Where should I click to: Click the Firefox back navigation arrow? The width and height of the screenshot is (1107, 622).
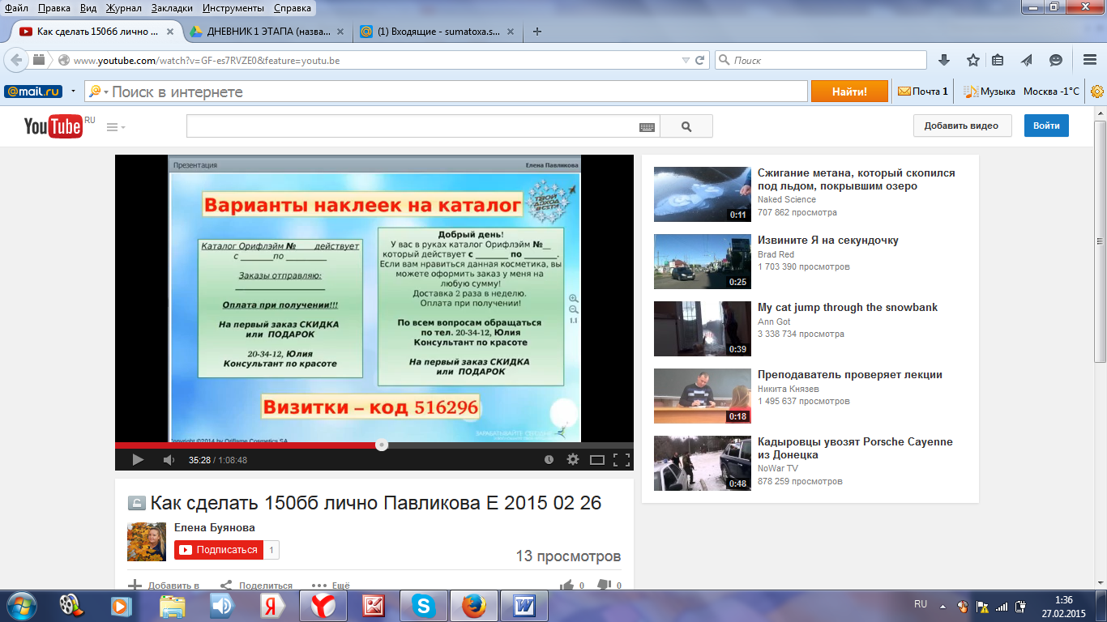(x=16, y=60)
